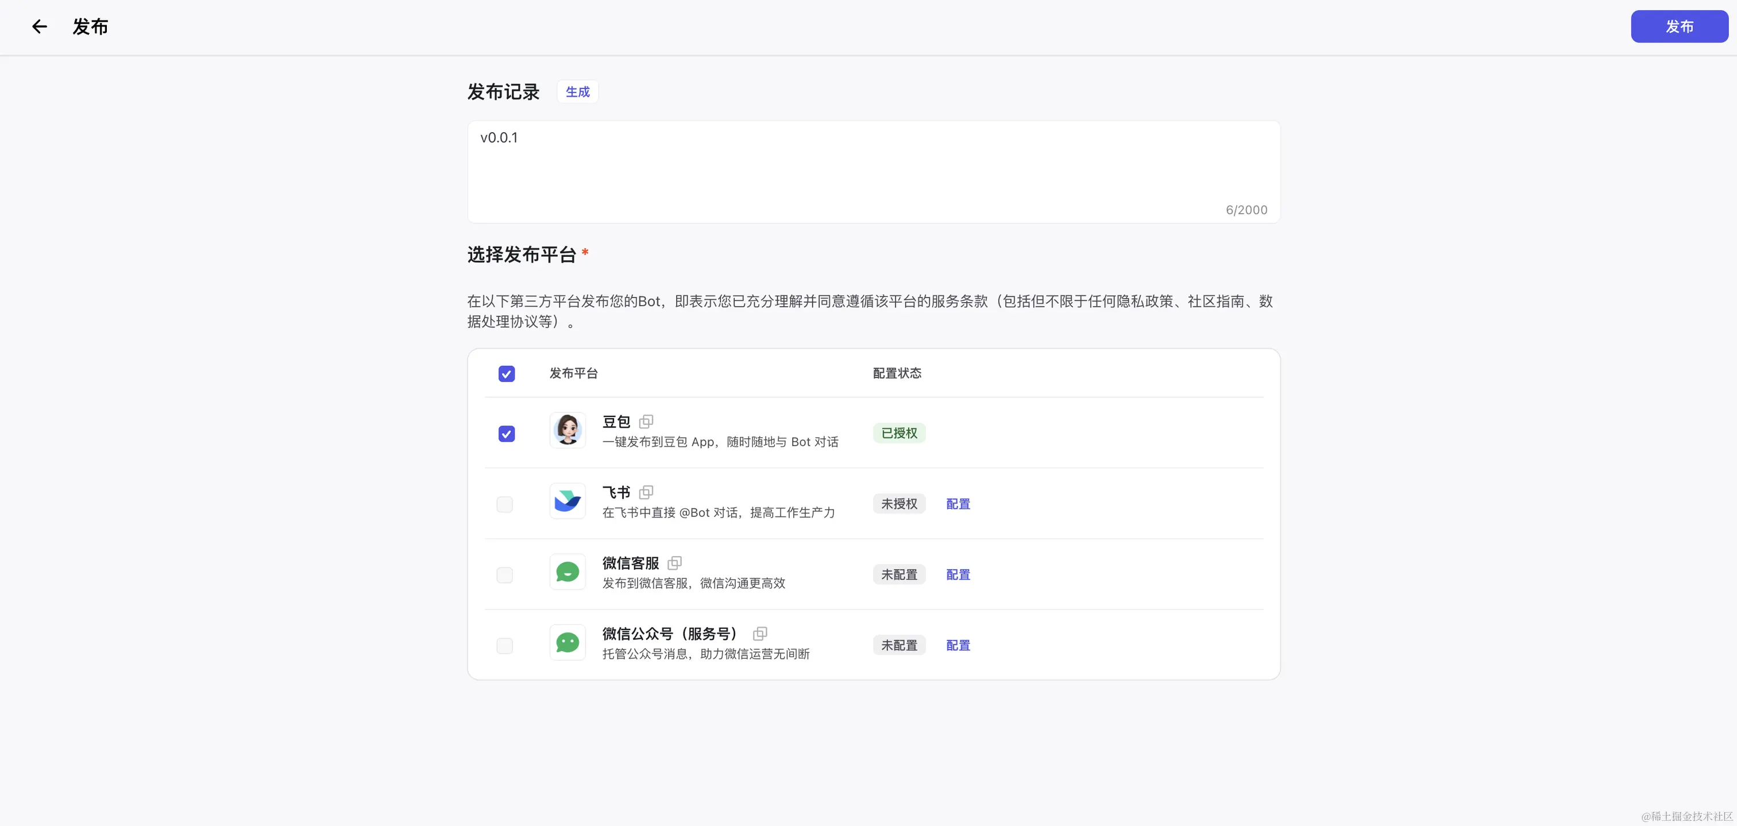Open 配置 link for 微信客服
The width and height of the screenshot is (1737, 826).
coord(958,574)
